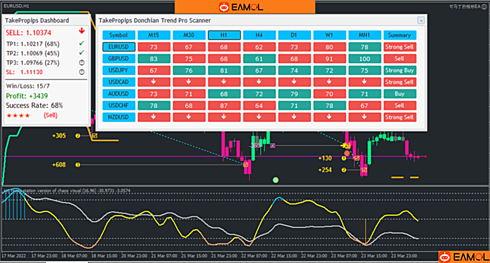The width and height of the screenshot is (490, 263).
Task: Click the four red rating stars
Action: 18,115
